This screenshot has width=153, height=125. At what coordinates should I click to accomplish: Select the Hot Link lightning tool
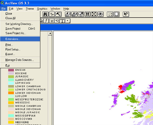point(46,21)
